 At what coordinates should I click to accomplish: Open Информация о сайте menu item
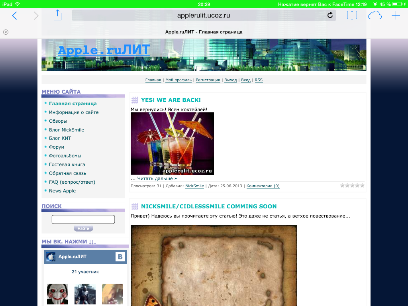point(74,112)
